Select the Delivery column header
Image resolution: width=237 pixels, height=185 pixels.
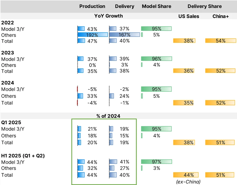pos(125,6)
